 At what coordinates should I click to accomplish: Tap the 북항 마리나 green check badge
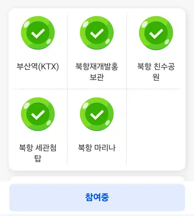[x=97, y=114]
